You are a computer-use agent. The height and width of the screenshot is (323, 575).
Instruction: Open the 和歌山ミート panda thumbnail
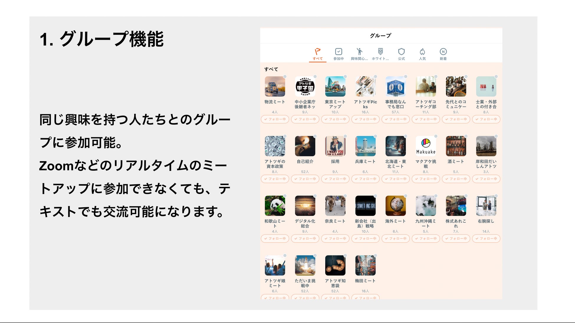point(275,206)
